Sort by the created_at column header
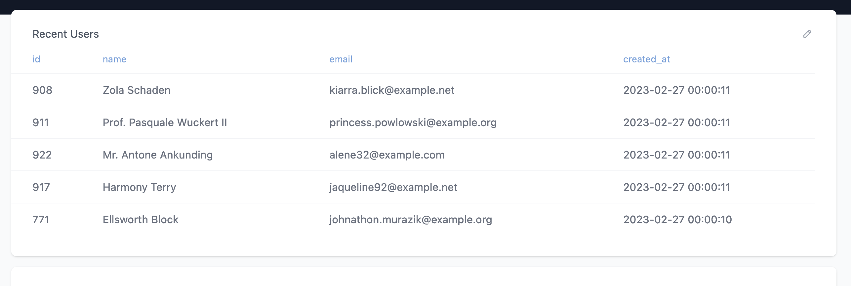The width and height of the screenshot is (851, 286). click(646, 59)
